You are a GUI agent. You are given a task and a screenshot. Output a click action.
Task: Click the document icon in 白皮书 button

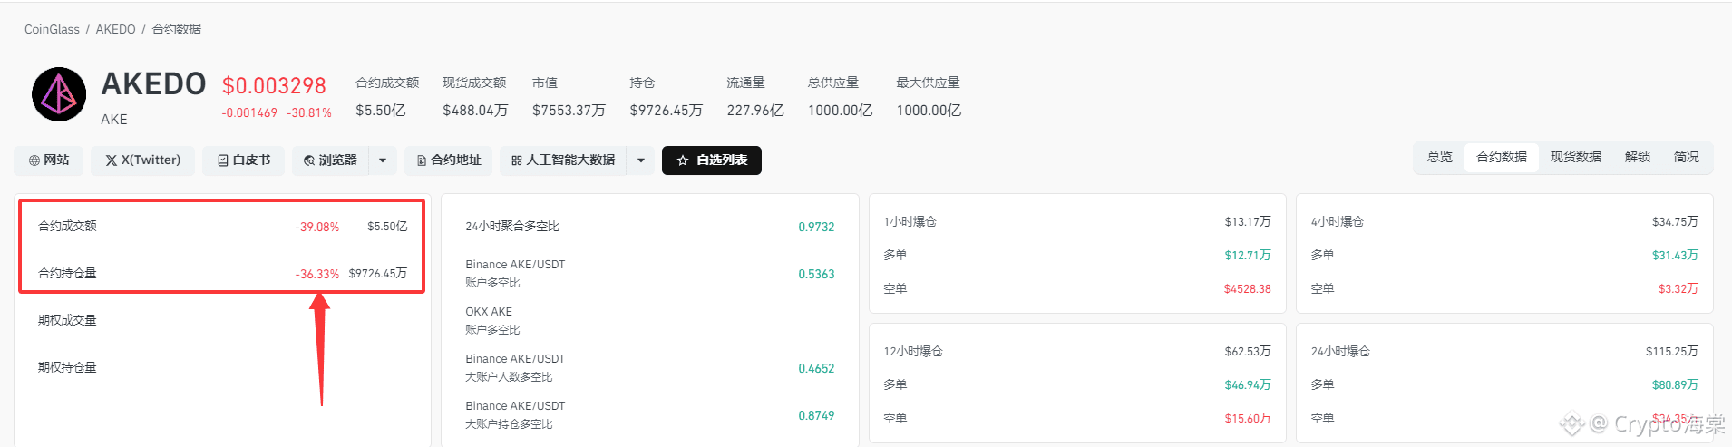click(x=223, y=160)
